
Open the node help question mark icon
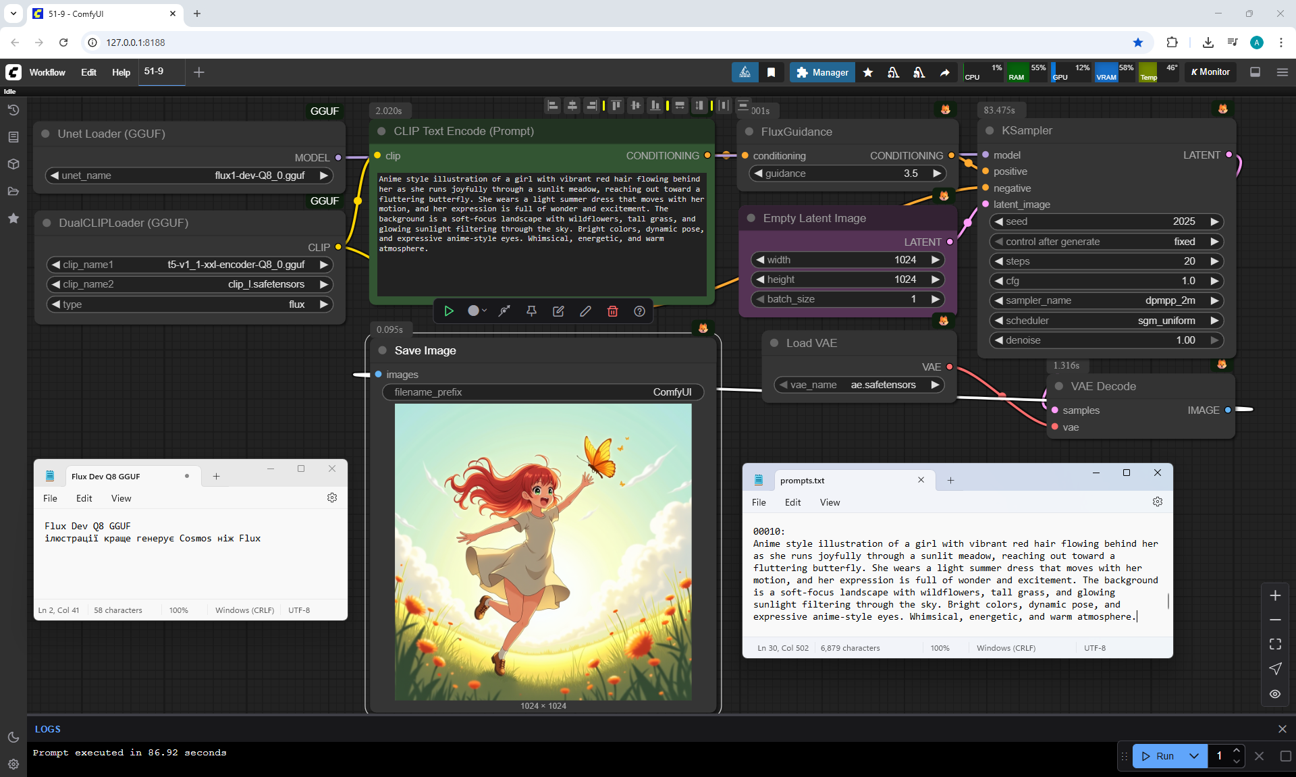pos(639,311)
